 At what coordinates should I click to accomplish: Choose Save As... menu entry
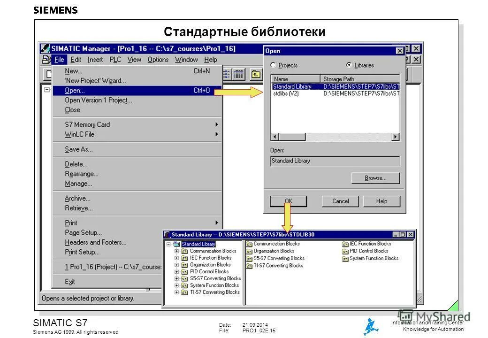[137, 149]
